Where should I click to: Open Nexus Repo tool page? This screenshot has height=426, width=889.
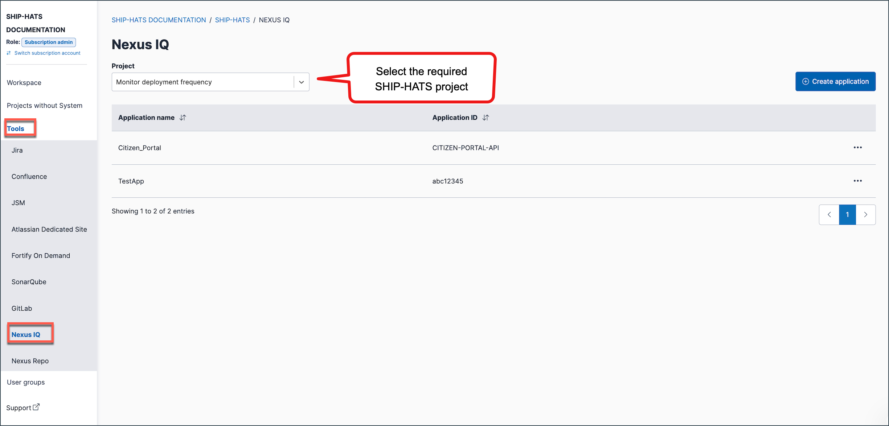pyautogui.click(x=30, y=361)
